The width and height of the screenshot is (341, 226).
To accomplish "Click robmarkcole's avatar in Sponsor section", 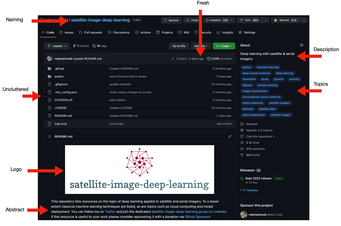I will pyautogui.click(x=243, y=214).
